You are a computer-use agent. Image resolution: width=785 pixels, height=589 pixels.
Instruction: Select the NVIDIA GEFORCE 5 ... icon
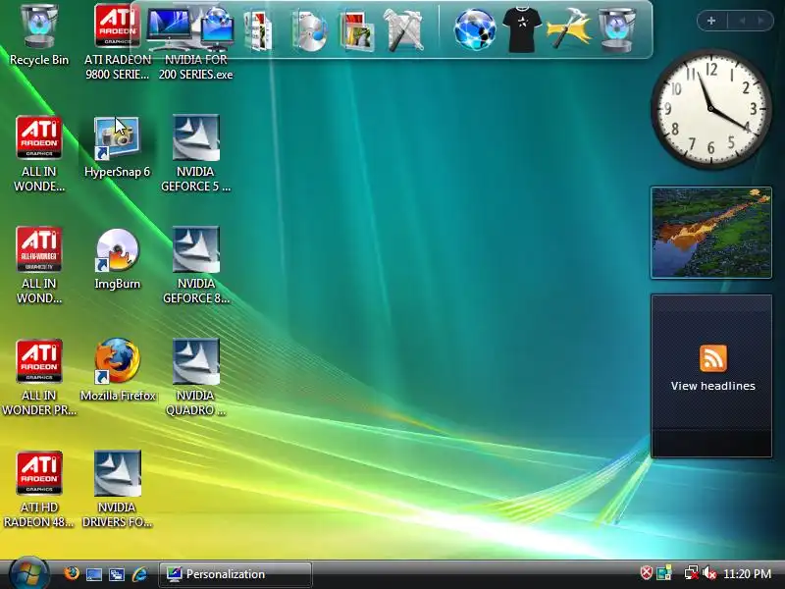click(195, 153)
